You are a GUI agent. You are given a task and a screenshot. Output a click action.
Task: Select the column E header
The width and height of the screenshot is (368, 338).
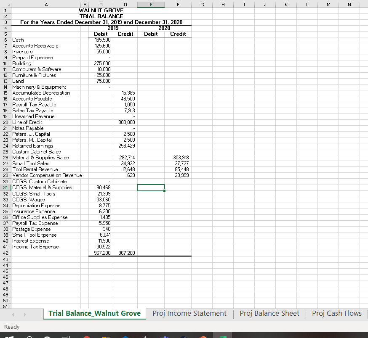151,4
